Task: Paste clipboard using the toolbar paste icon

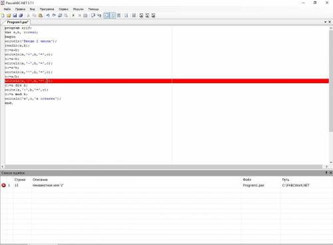Action: tap(41, 15)
